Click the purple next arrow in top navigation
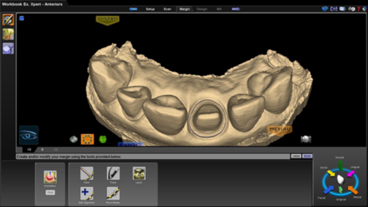Screen dimensions: 368x207 click(236, 9)
